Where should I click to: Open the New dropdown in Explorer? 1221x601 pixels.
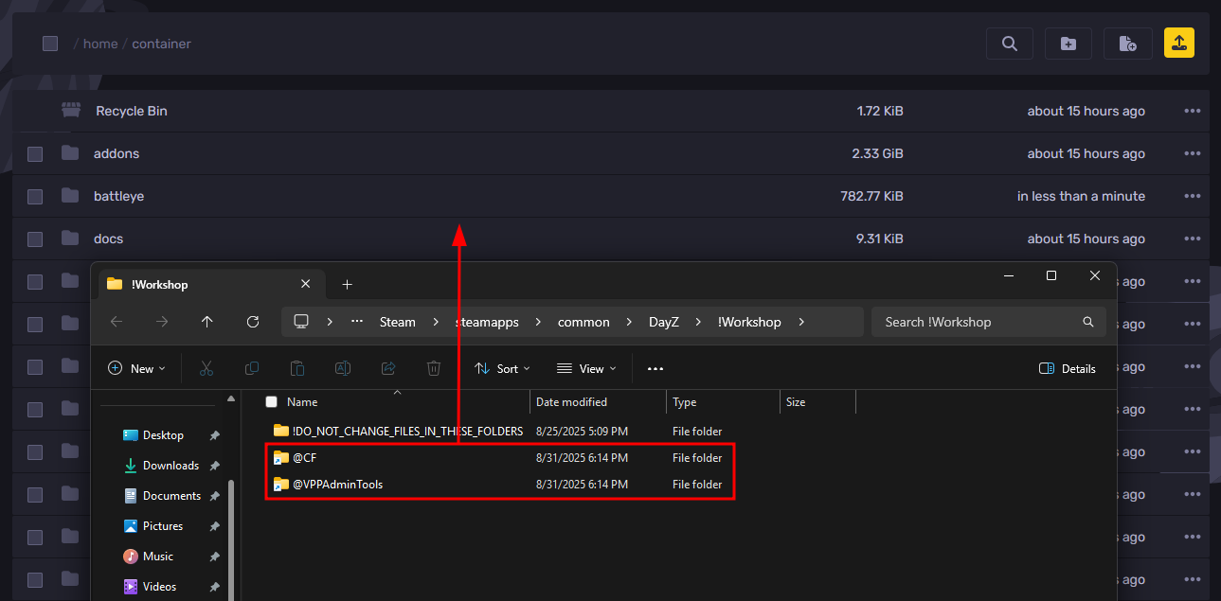click(136, 368)
